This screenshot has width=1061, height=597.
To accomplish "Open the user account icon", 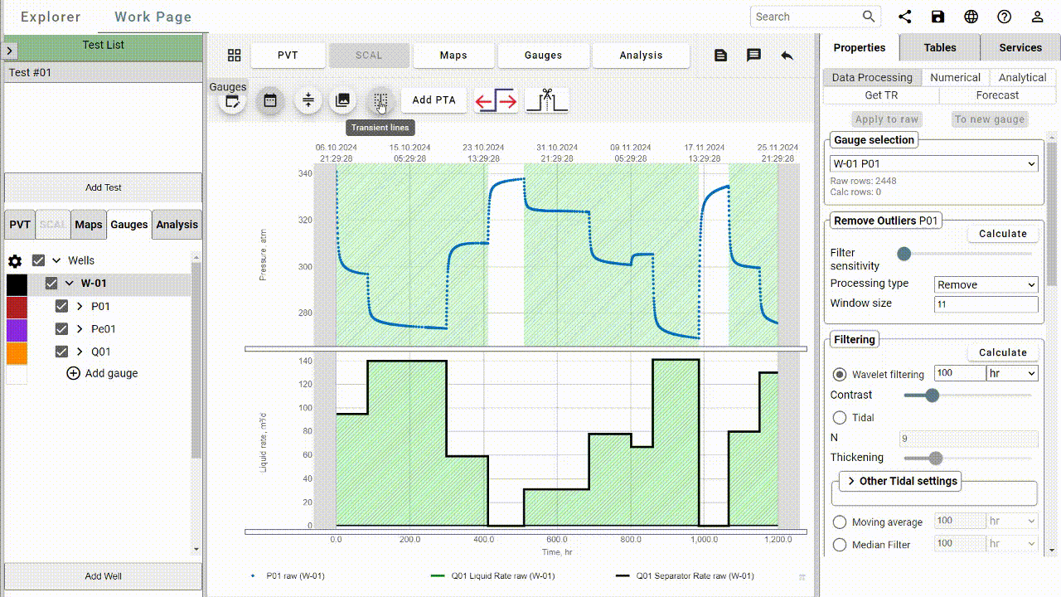I will [1037, 17].
